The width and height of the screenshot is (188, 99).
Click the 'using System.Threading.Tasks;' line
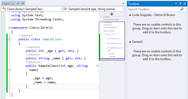click(x=37, y=19)
